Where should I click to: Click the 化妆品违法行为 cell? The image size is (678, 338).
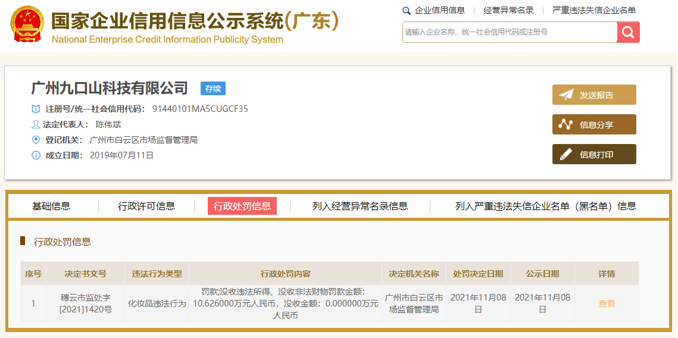(157, 303)
